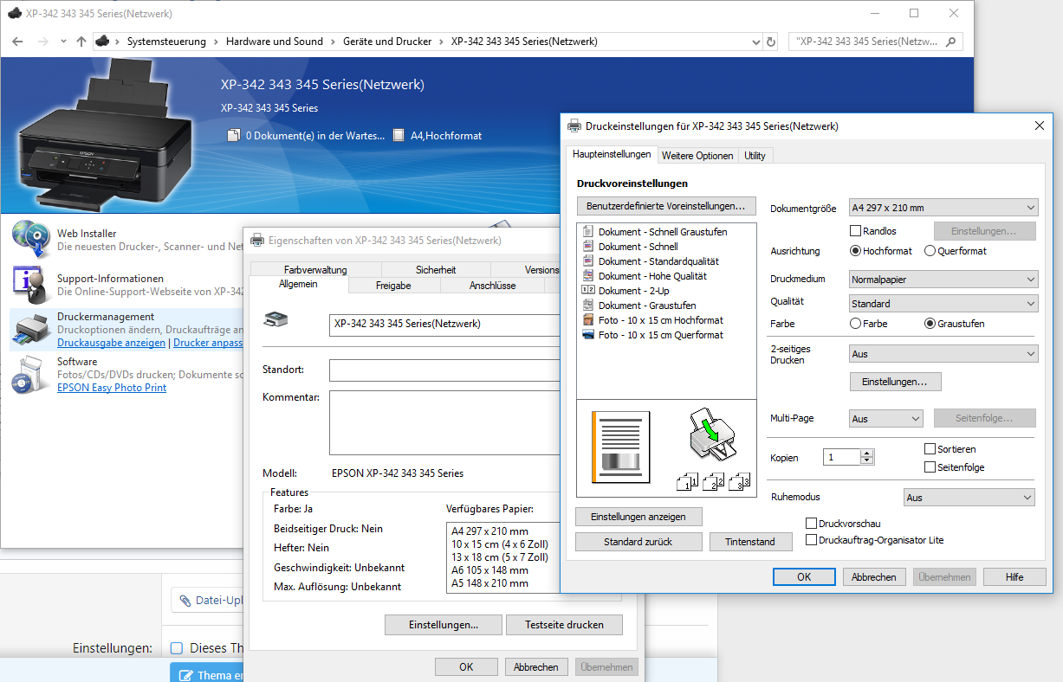Viewport: 1063px width, 682px height.
Task: Switch to Haupteinstellungen tab
Action: 612,155
